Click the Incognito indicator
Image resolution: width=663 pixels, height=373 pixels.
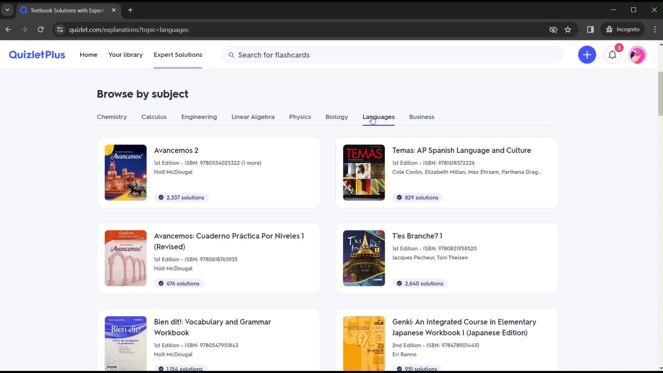[623, 29]
